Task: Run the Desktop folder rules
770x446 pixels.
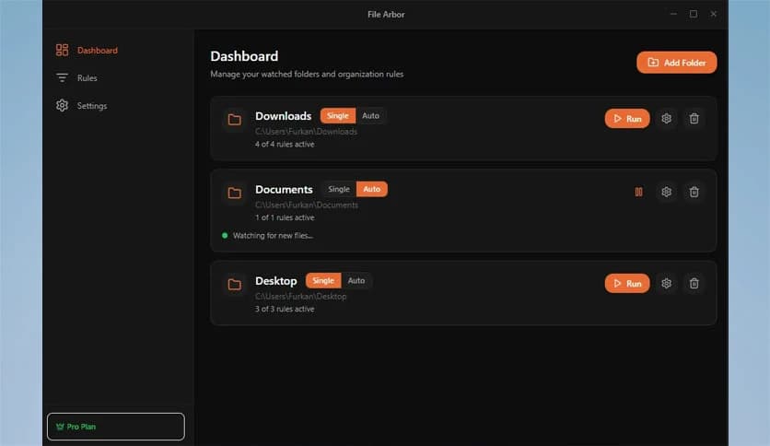Action: pos(627,284)
